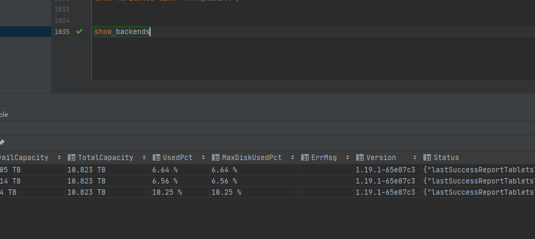Click the Status column table icon
This screenshot has height=239, width=535.
click(427, 158)
